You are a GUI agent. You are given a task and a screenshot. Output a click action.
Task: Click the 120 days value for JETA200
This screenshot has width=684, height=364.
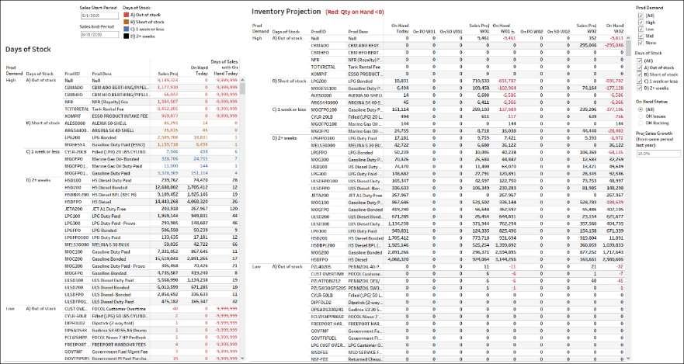[234, 209]
